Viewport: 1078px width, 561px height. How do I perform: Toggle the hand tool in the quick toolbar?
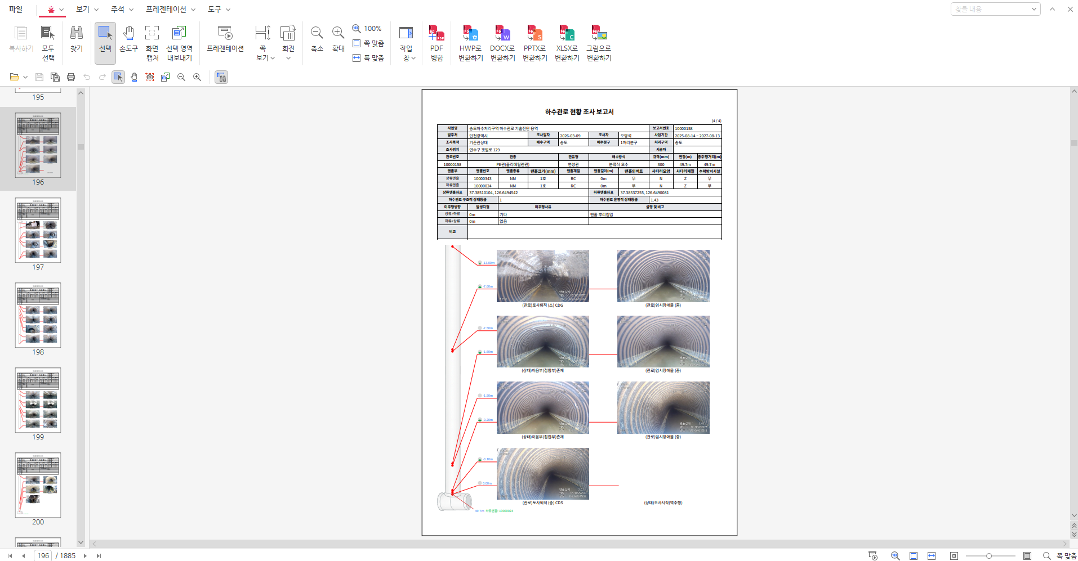coord(134,77)
